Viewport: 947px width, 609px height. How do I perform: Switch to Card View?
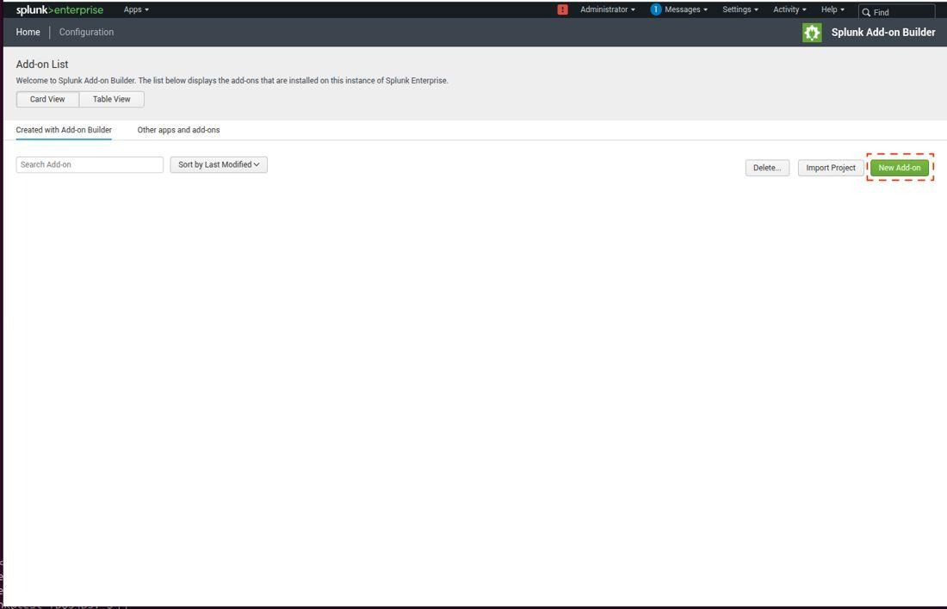[x=47, y=99]
